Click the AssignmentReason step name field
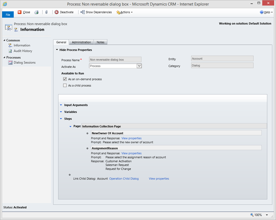Image resolution: width=276 pixels, height=220 pixels. pos(176,148)
